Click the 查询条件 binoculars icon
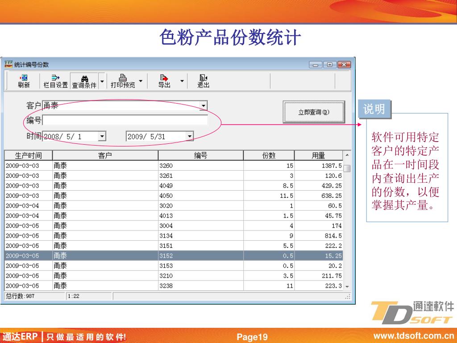457x343 pixels. click(84, 78)
